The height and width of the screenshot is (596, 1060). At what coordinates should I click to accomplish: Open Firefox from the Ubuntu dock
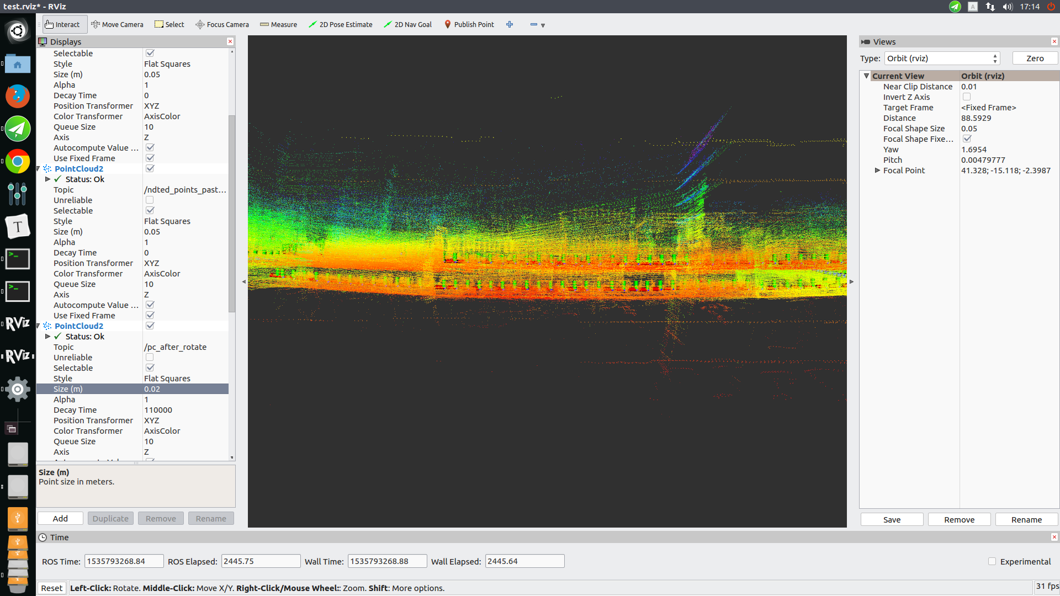(x=18, y=96)
